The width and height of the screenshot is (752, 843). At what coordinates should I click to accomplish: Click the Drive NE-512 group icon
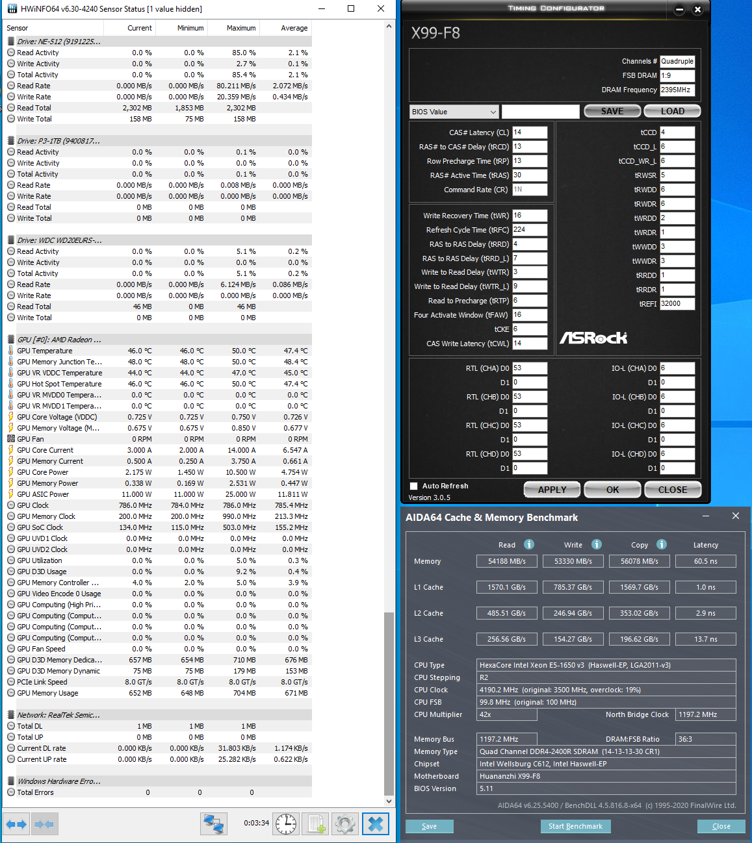[10, 42]
